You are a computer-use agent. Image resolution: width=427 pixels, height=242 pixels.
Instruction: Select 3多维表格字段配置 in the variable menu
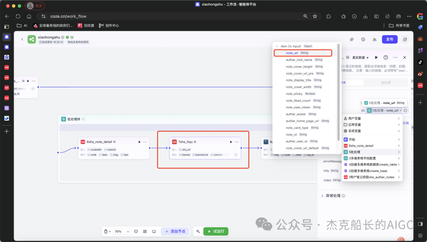point(372,158)
